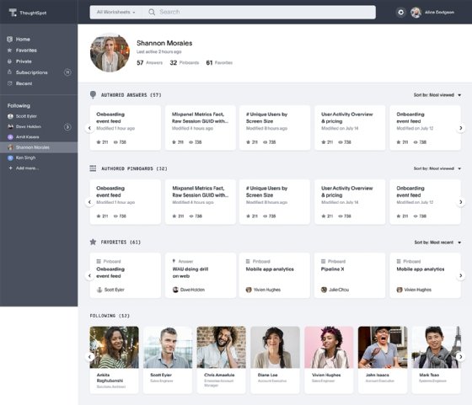The height and width of the screenshot is (405, 472).
Task: Open Ankita Raghubanshi's following card photo
Action: 114,347
